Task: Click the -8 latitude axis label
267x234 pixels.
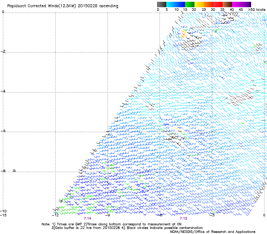Action: click(3, 171)
